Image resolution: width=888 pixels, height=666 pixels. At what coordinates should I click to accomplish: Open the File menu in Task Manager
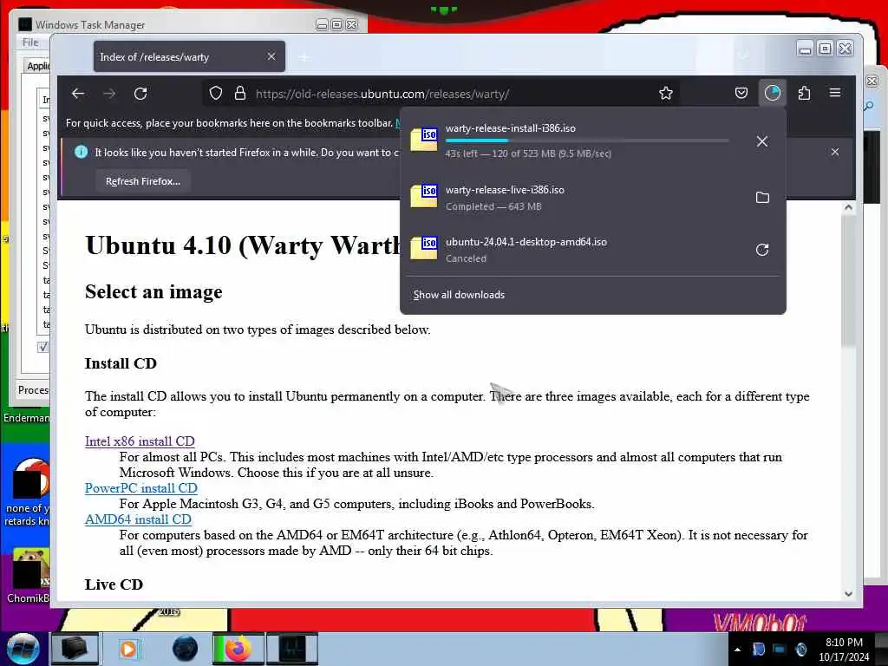(x=30, y=42)
